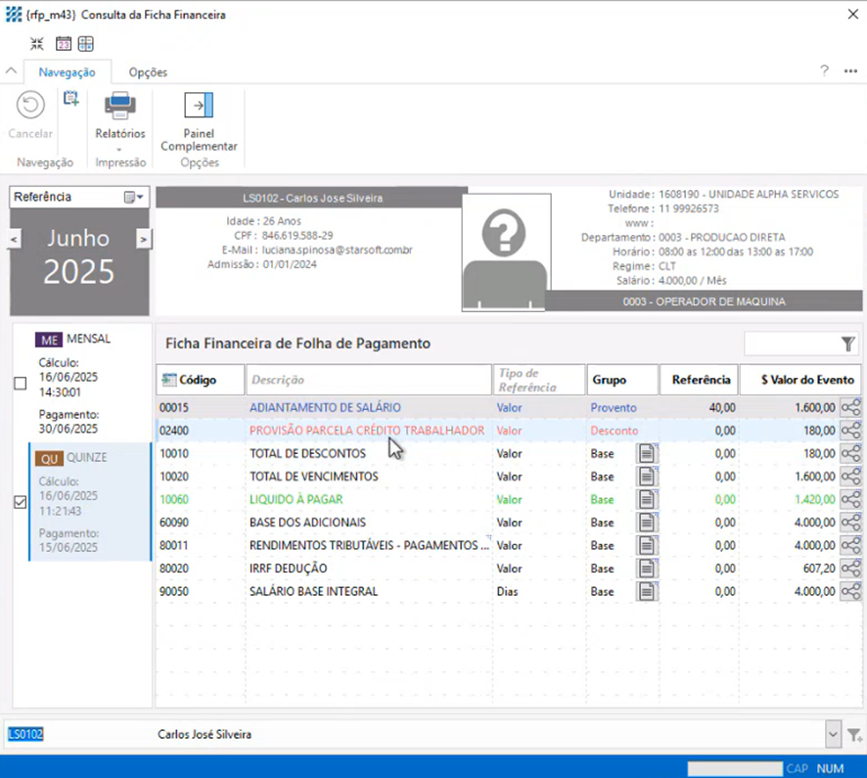Image resolution: width=867 pixels, height=778 pixels.
Task: Click the add-note icon beside Cancelar
Action: pyautogui.click(x=70, y=98)
